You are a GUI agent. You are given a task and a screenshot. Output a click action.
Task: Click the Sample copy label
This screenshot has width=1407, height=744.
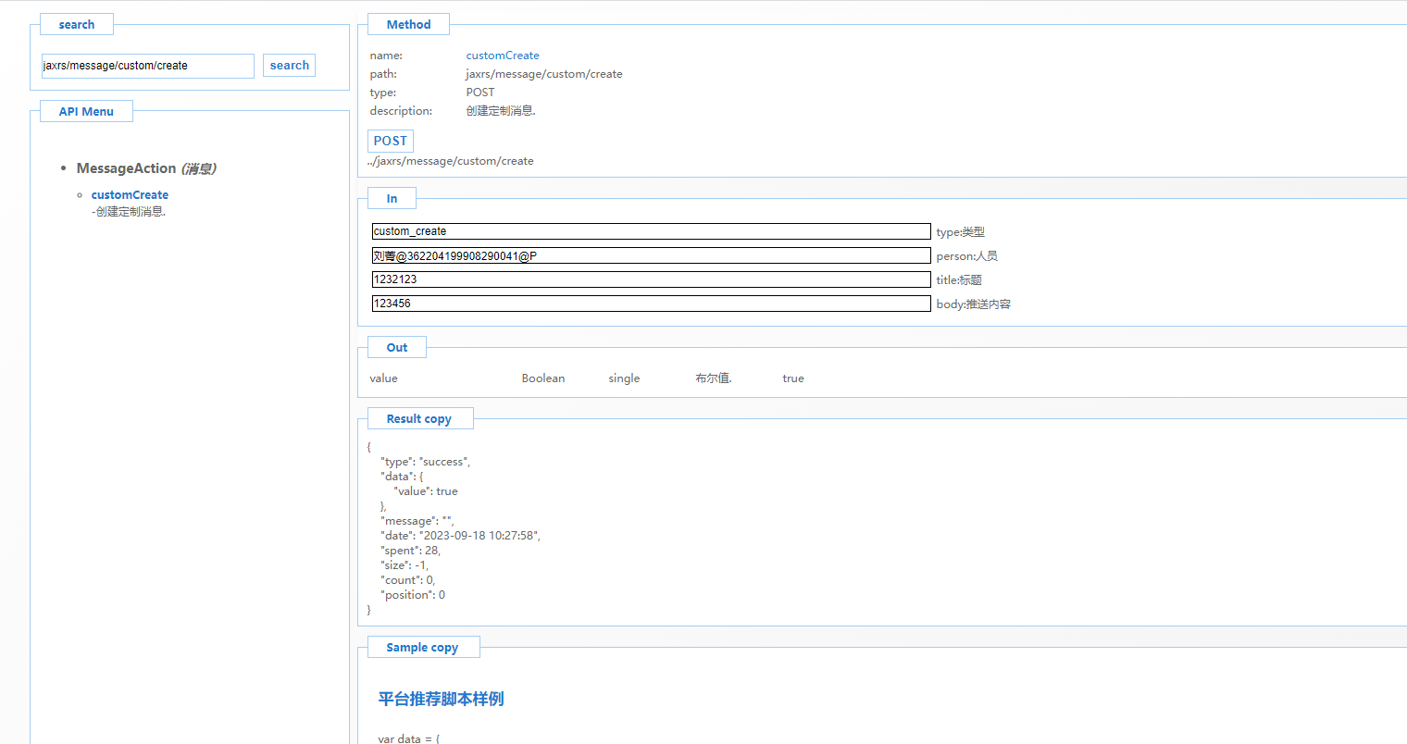click(x=422, y=648)
